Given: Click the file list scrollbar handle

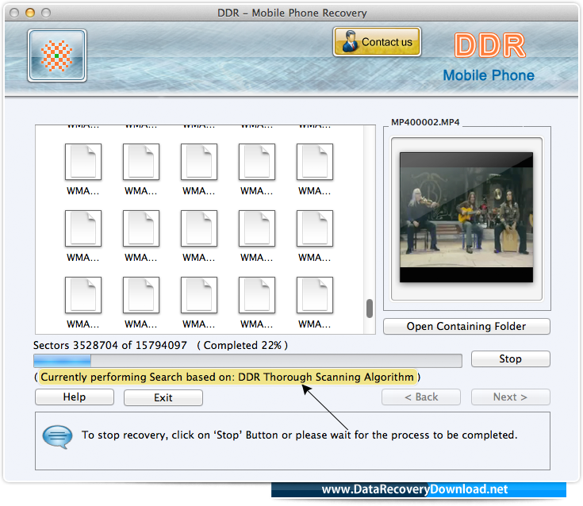Looking at the screenshot, I should pos(370,309).
